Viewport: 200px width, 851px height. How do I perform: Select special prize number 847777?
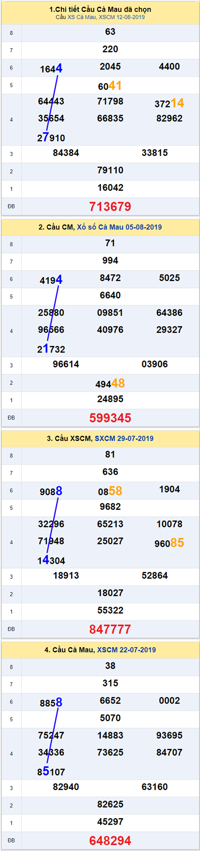click(x=110, y=629)
